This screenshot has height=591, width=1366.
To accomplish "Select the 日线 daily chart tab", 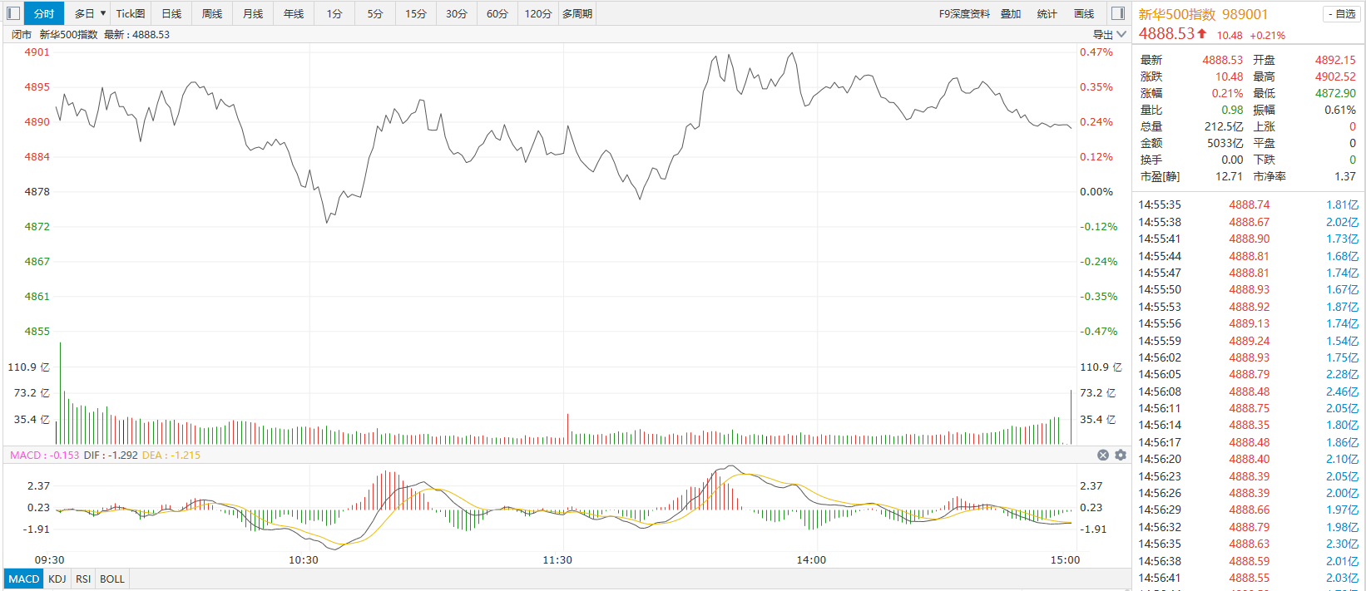I will point(171,13).
